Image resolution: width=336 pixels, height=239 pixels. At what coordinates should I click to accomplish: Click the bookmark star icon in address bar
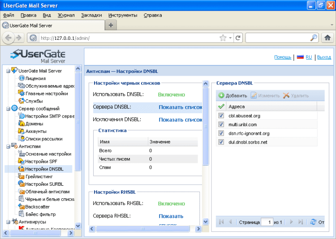coord(223,38)
